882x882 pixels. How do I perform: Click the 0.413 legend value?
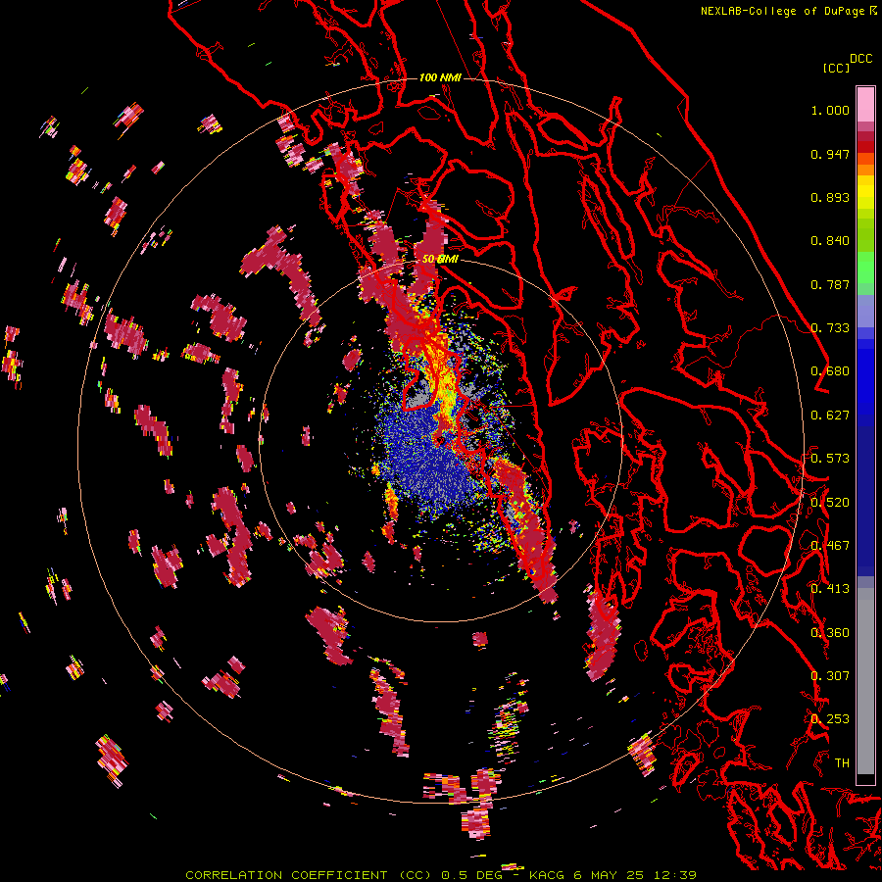click(x=830, y=589)
